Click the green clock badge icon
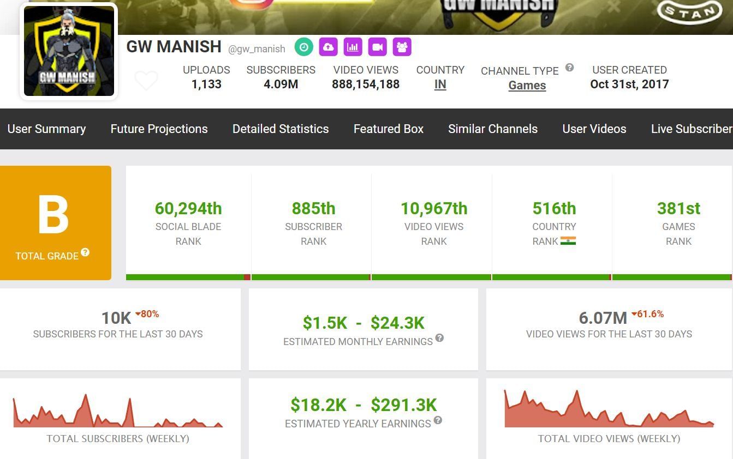The width and height of the screenshot is (733, 459). (304, 47)
